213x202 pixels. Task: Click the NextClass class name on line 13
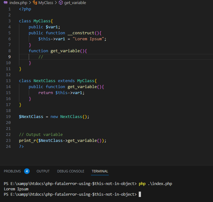click(x=45, y=81)
